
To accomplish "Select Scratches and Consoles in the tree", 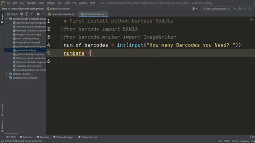I will 23,78.
